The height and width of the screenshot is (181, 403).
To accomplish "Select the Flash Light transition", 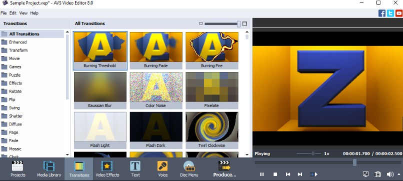I will pos(100,130).
